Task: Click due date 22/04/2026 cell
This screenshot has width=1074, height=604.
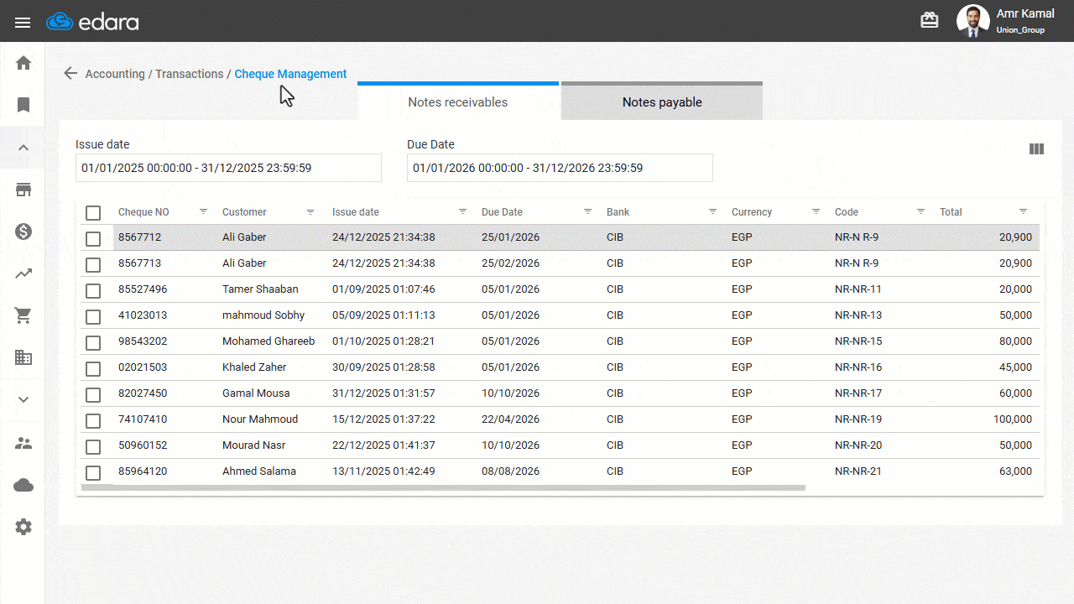Action: coord(510,419)
